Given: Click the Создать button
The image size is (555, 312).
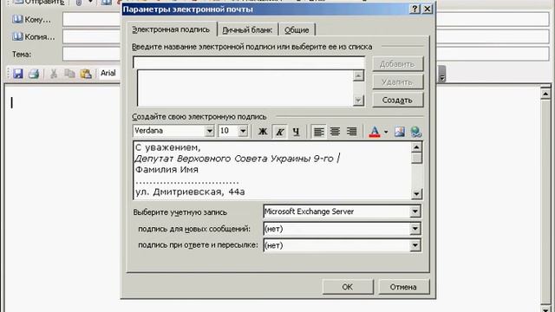Looking at the screenshot, I should coord(397,101).
